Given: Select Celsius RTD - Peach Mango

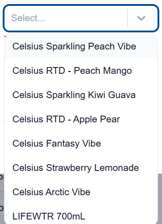Looking at the screenshot, I should coord(81,71).
